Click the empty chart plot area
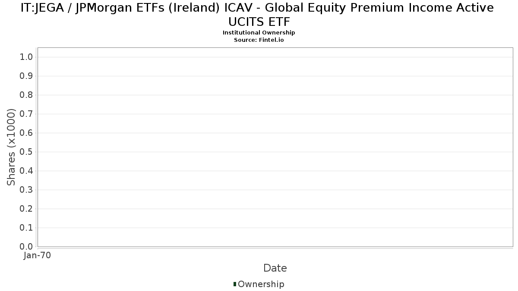 [x=275, y=147]
